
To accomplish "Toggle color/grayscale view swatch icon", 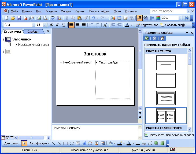I will click(x=158, y=18).
